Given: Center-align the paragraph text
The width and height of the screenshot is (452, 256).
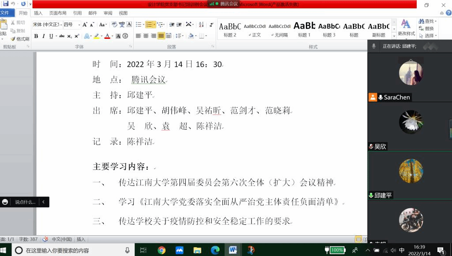Looking at the screenshot, I should [146, 36].
